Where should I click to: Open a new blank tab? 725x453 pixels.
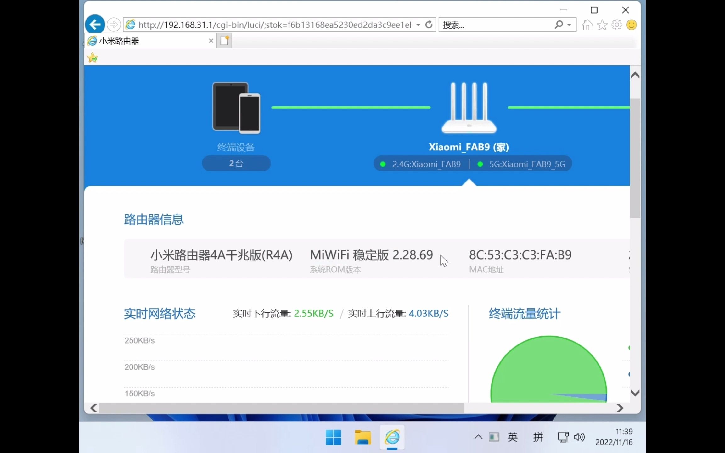point(224,41)
